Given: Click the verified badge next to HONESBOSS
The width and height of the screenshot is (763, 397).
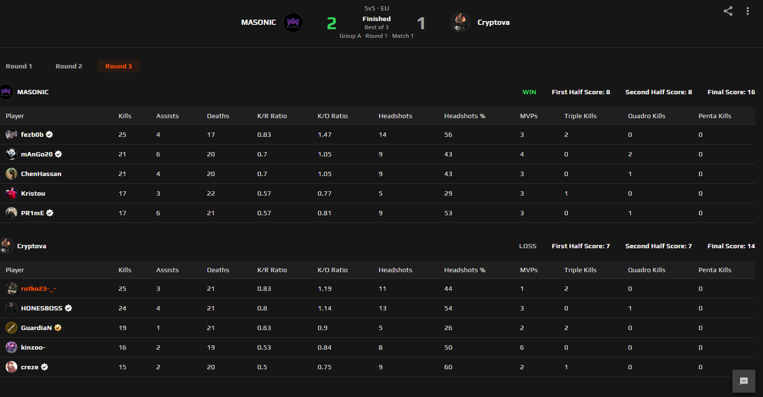Looking at the screenshot, I should pyautogui.click(x=68, y=308).
